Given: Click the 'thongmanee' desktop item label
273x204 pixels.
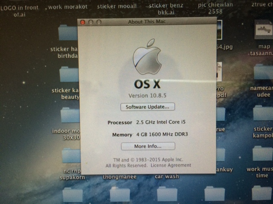Looking at the screenshot, I should 119,176.
